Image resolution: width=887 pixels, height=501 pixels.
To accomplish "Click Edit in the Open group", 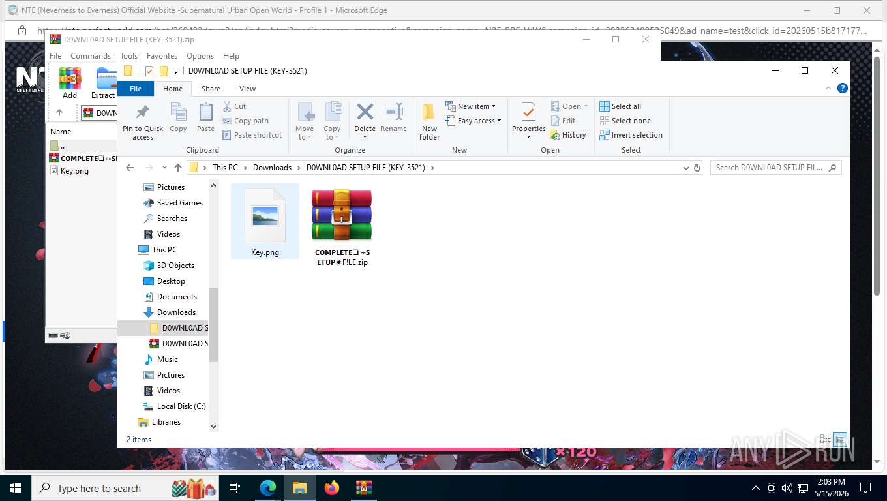I will [564, 121].
